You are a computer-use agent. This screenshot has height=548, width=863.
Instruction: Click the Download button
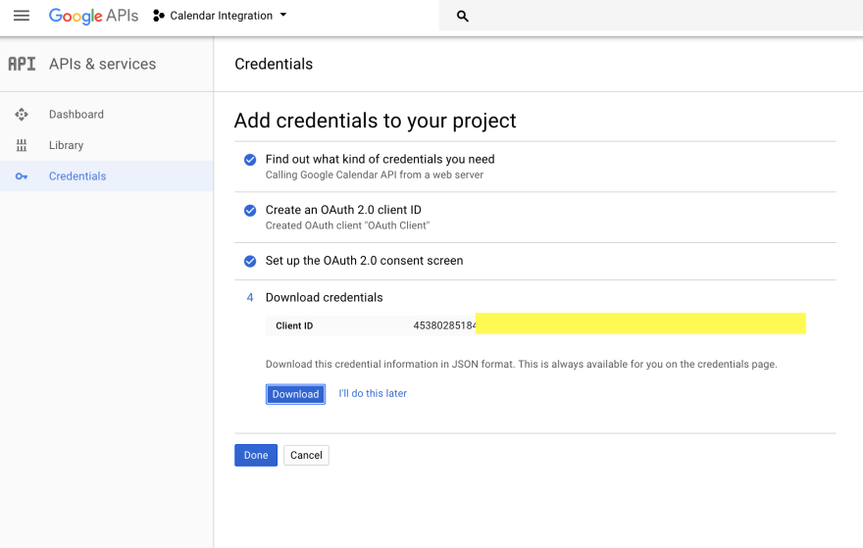(x=295, y=394)
